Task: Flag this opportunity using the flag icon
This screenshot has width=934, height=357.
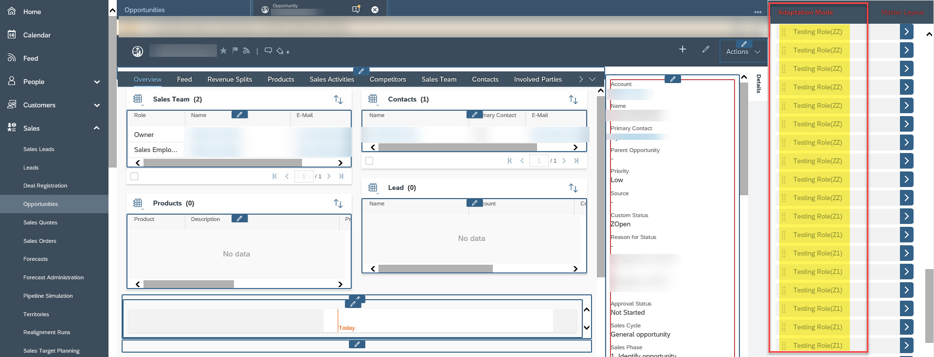Action: (x=235, y=51)
